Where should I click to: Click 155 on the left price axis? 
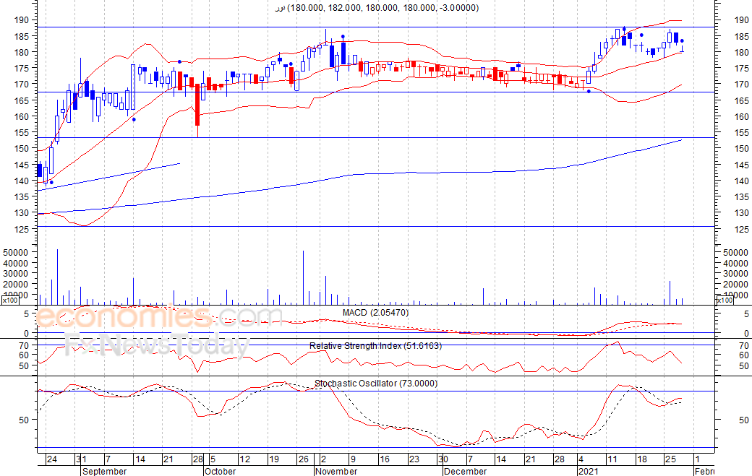22,133
